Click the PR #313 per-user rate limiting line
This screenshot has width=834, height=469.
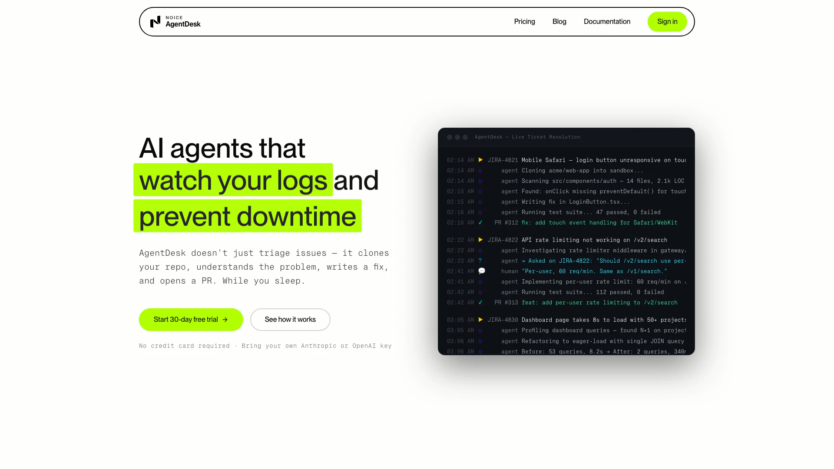coord(599,302)
